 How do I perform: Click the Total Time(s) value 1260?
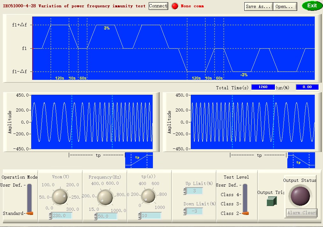coord(263,87)
